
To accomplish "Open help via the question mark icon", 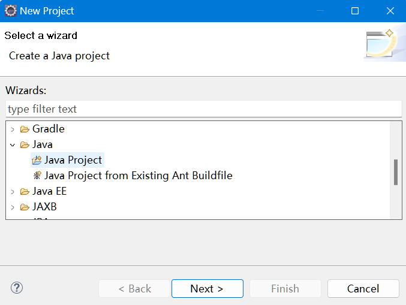I will (x=17, y=288).
